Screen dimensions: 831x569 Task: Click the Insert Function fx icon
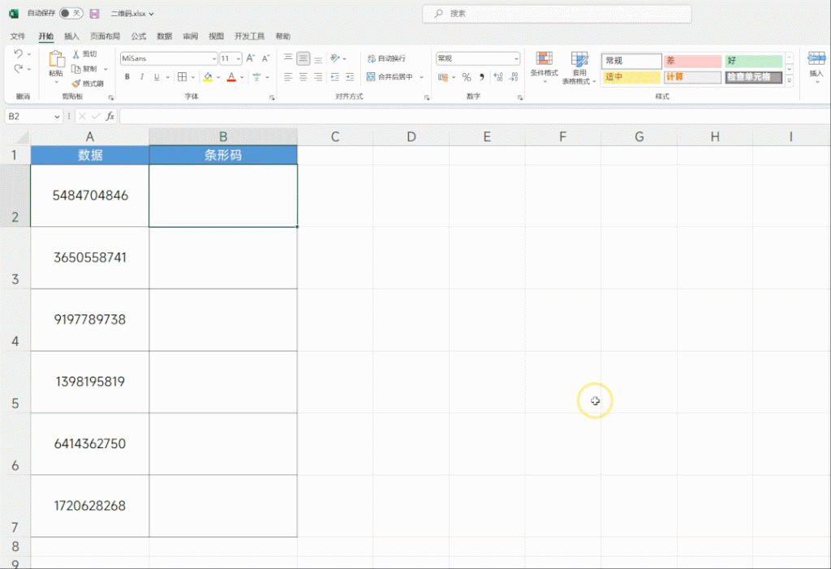(x=110, y=117)
